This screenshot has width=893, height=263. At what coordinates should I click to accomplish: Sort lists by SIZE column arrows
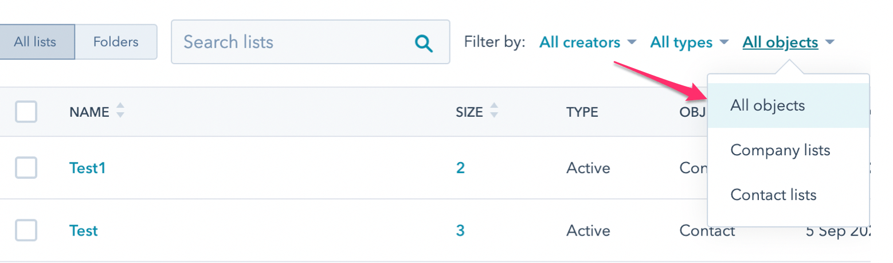point(494,111)
